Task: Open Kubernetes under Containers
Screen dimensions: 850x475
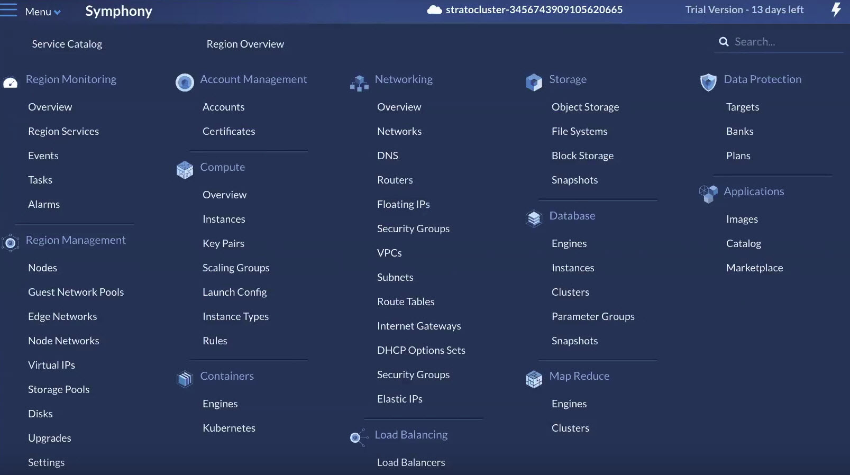Action: click(x=229, y=428)
